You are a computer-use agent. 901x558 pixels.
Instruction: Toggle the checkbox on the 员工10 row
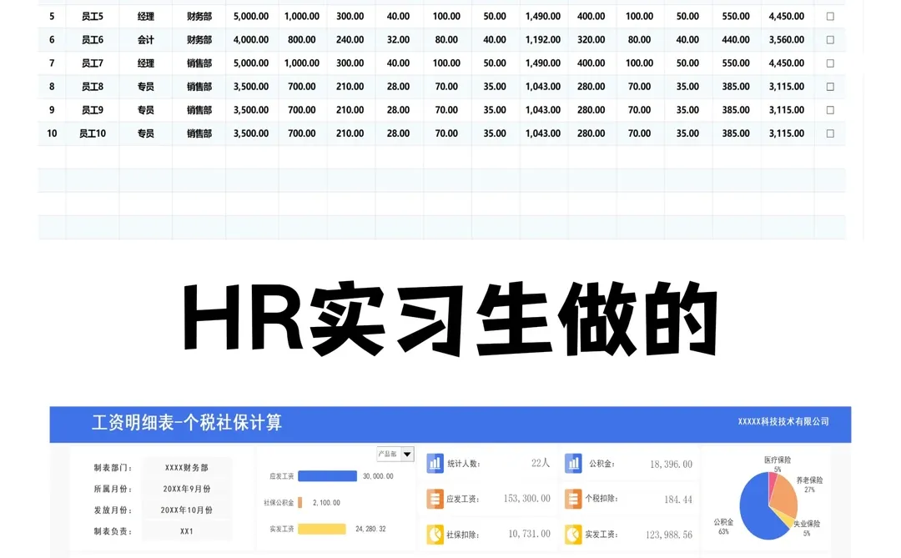pyautogui.click(x=830, y=133)
